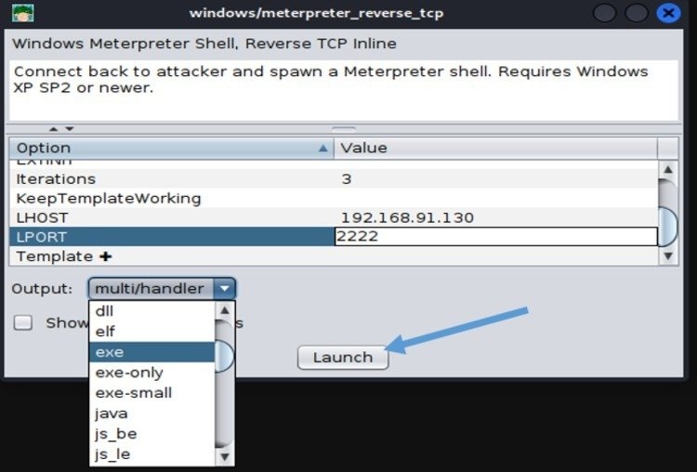Click the Launch button

pyautogui.click(x=343, y=358)
